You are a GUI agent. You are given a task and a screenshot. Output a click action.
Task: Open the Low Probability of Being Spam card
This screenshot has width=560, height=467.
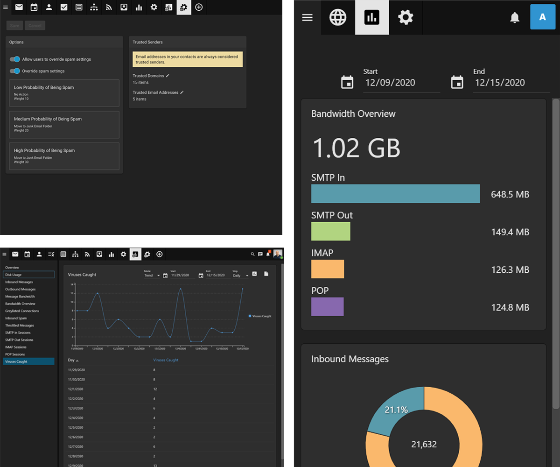64,92
